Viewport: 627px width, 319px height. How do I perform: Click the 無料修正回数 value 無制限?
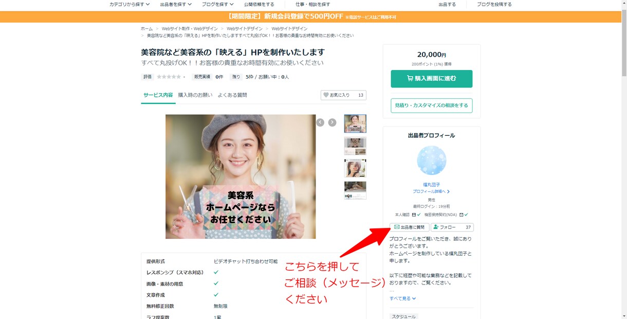[220, 306]
